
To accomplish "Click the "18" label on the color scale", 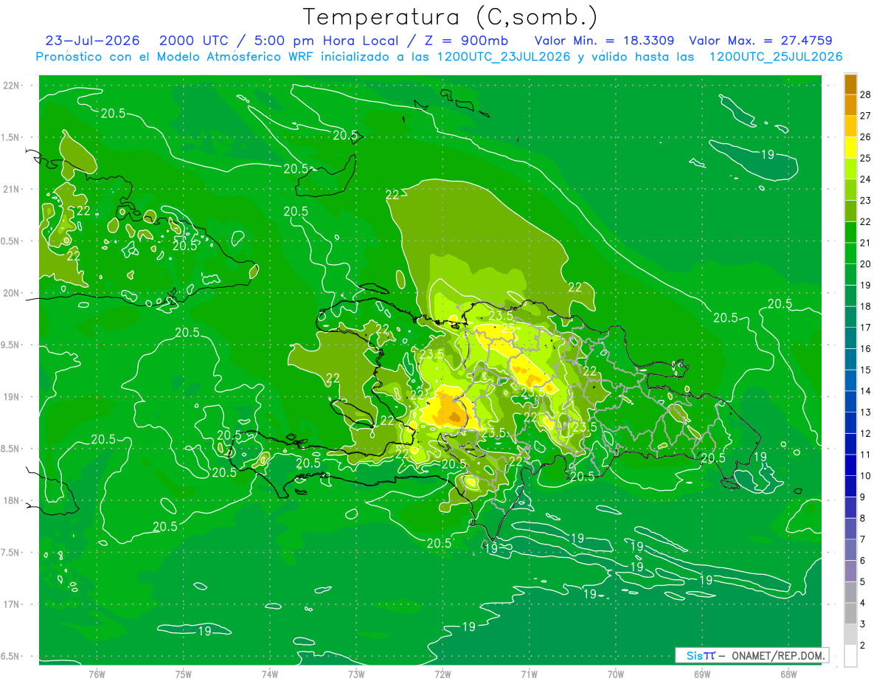I will coord(866,306).
